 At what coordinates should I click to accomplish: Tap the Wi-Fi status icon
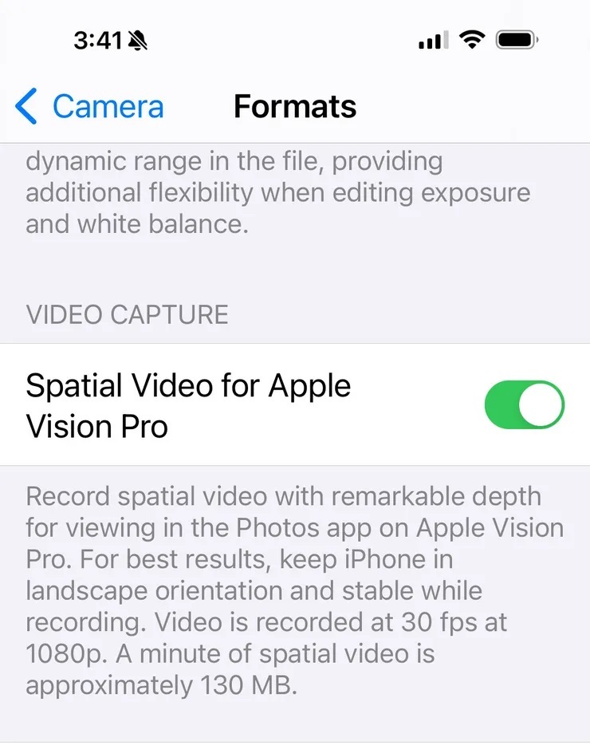point(472,39)
